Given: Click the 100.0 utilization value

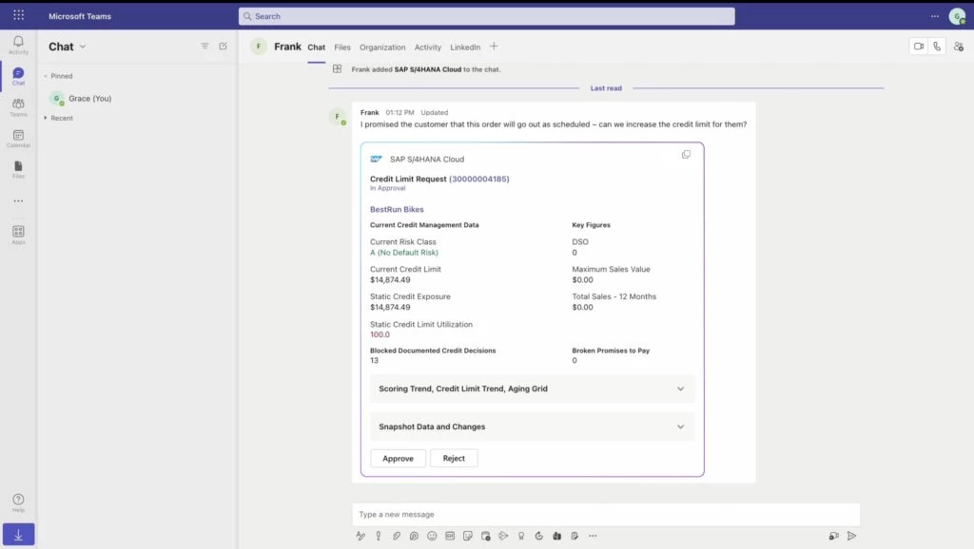Looking at the screenshot, I should pyautogui.click(x=380, y=334).
